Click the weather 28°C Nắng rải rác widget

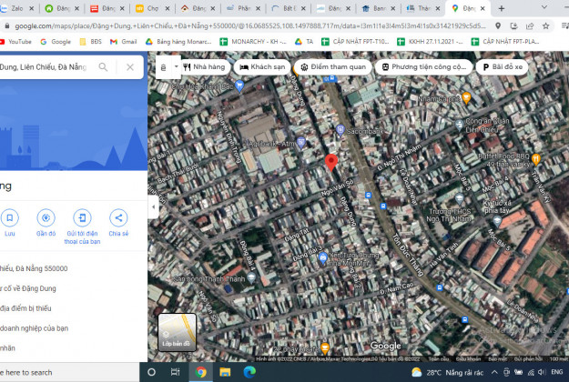(447, 372)
